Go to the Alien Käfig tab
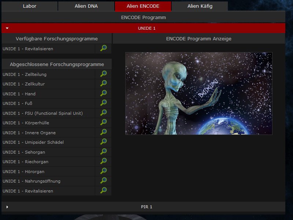Screen dimensions: 293x220 tap(200, 6)
